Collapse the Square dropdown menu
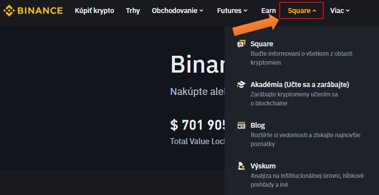 301,10
